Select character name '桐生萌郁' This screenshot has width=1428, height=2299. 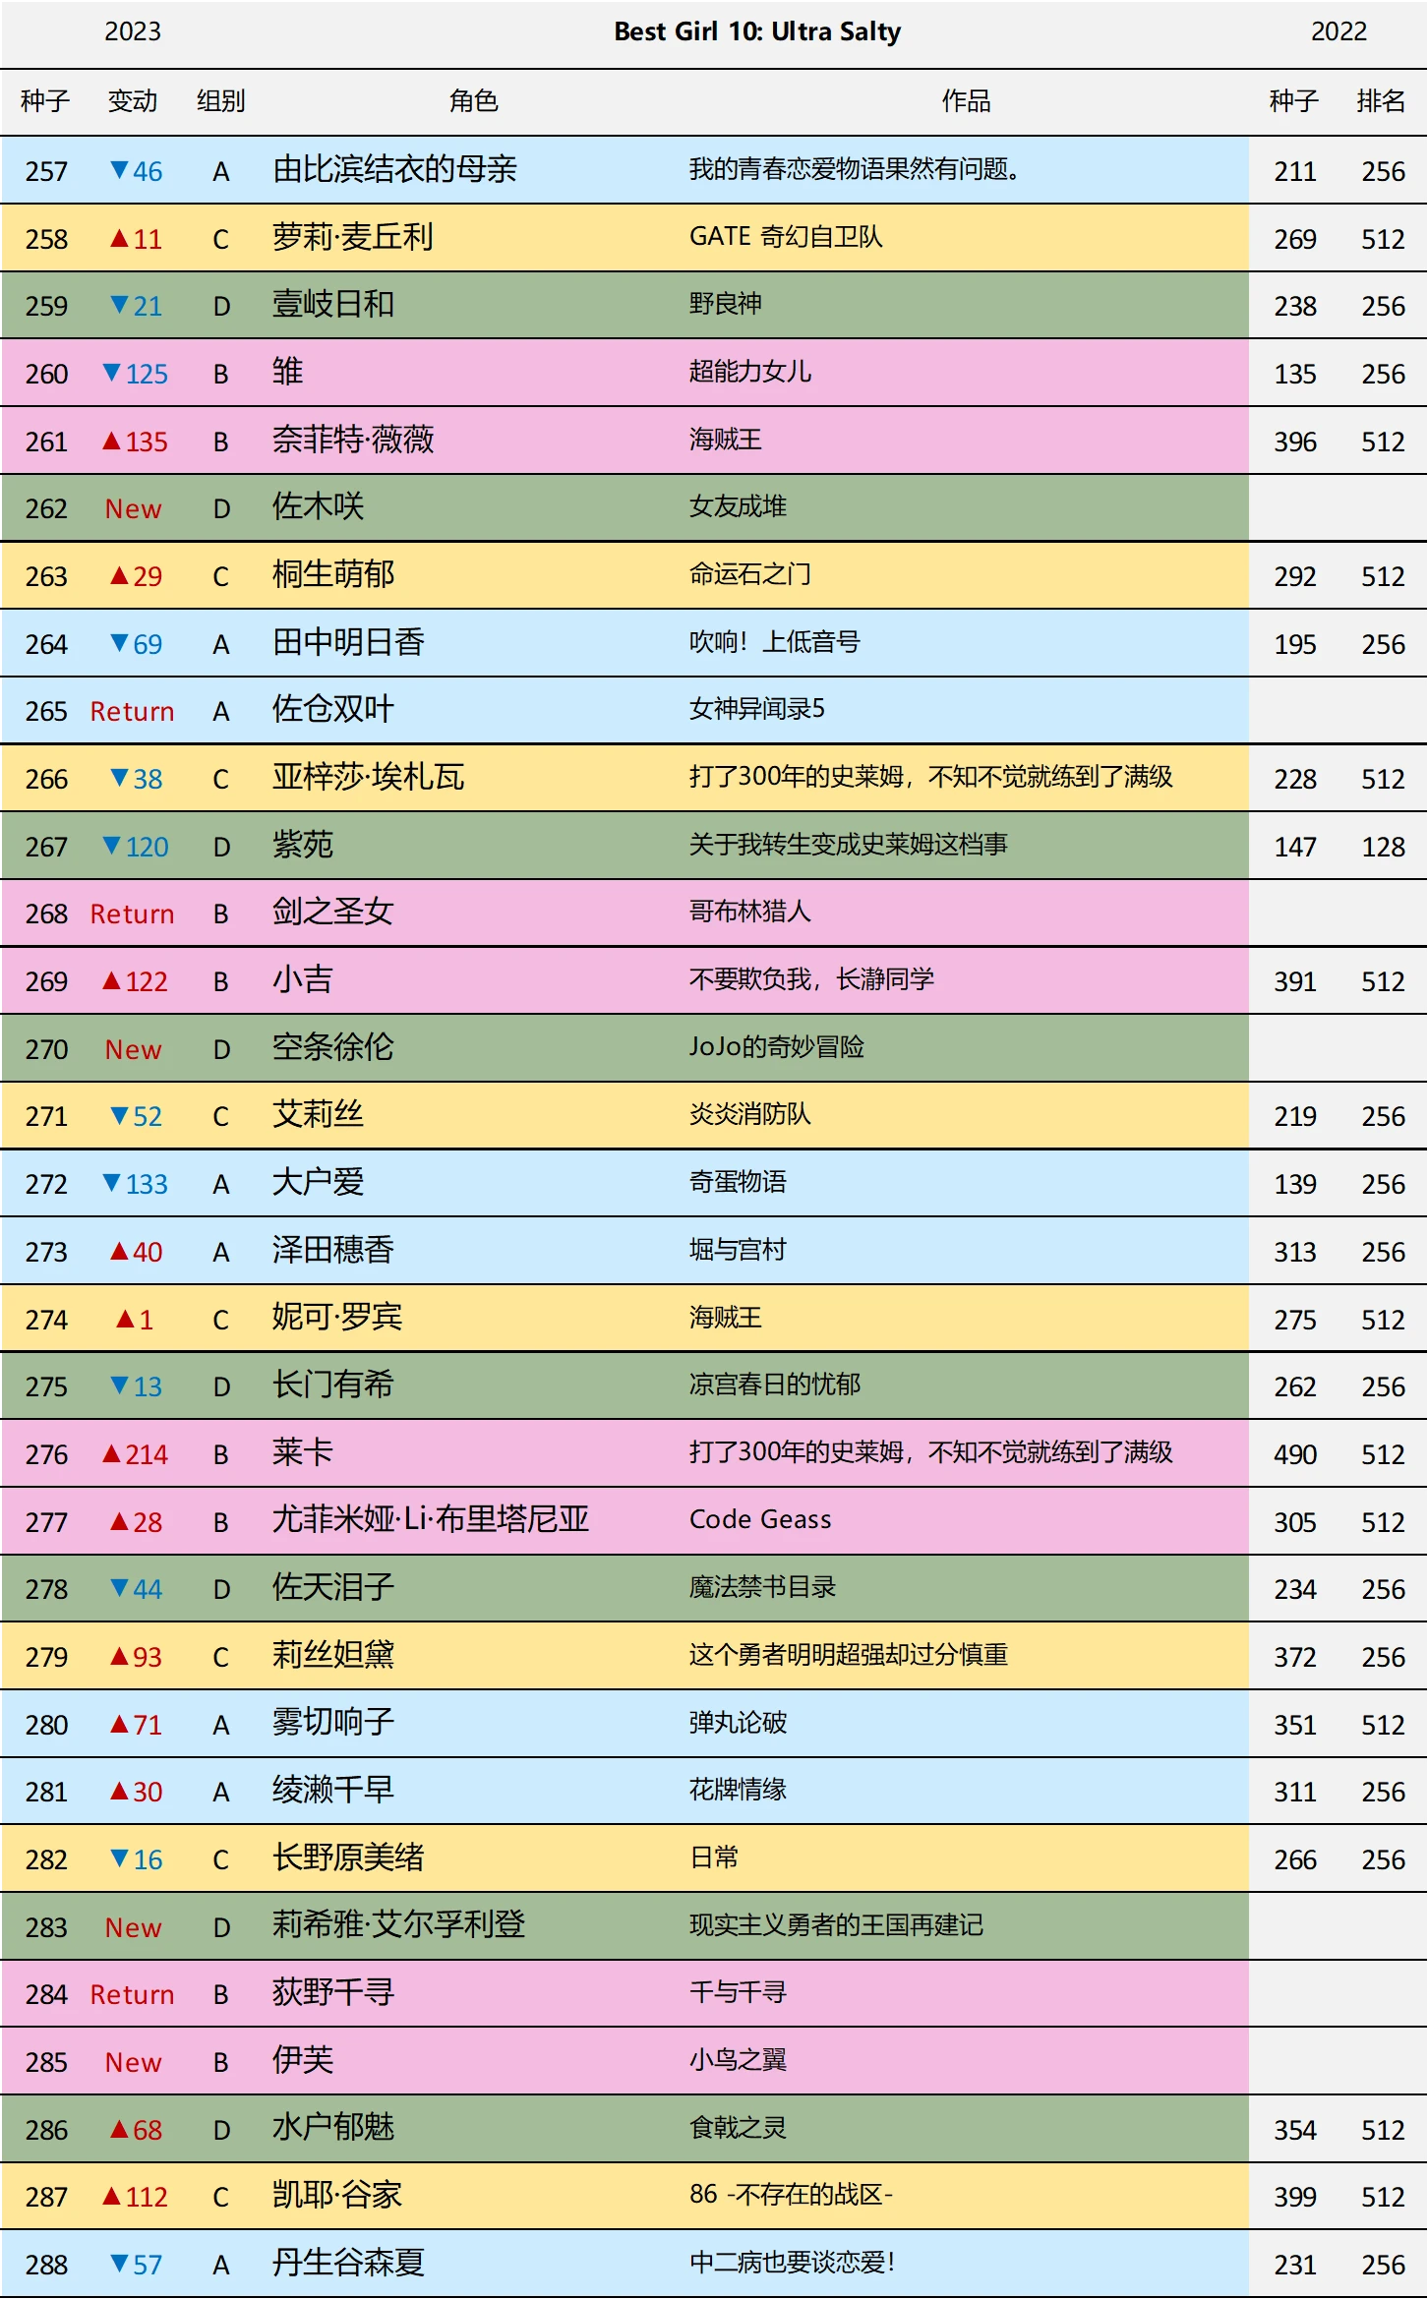click(332, 574)
